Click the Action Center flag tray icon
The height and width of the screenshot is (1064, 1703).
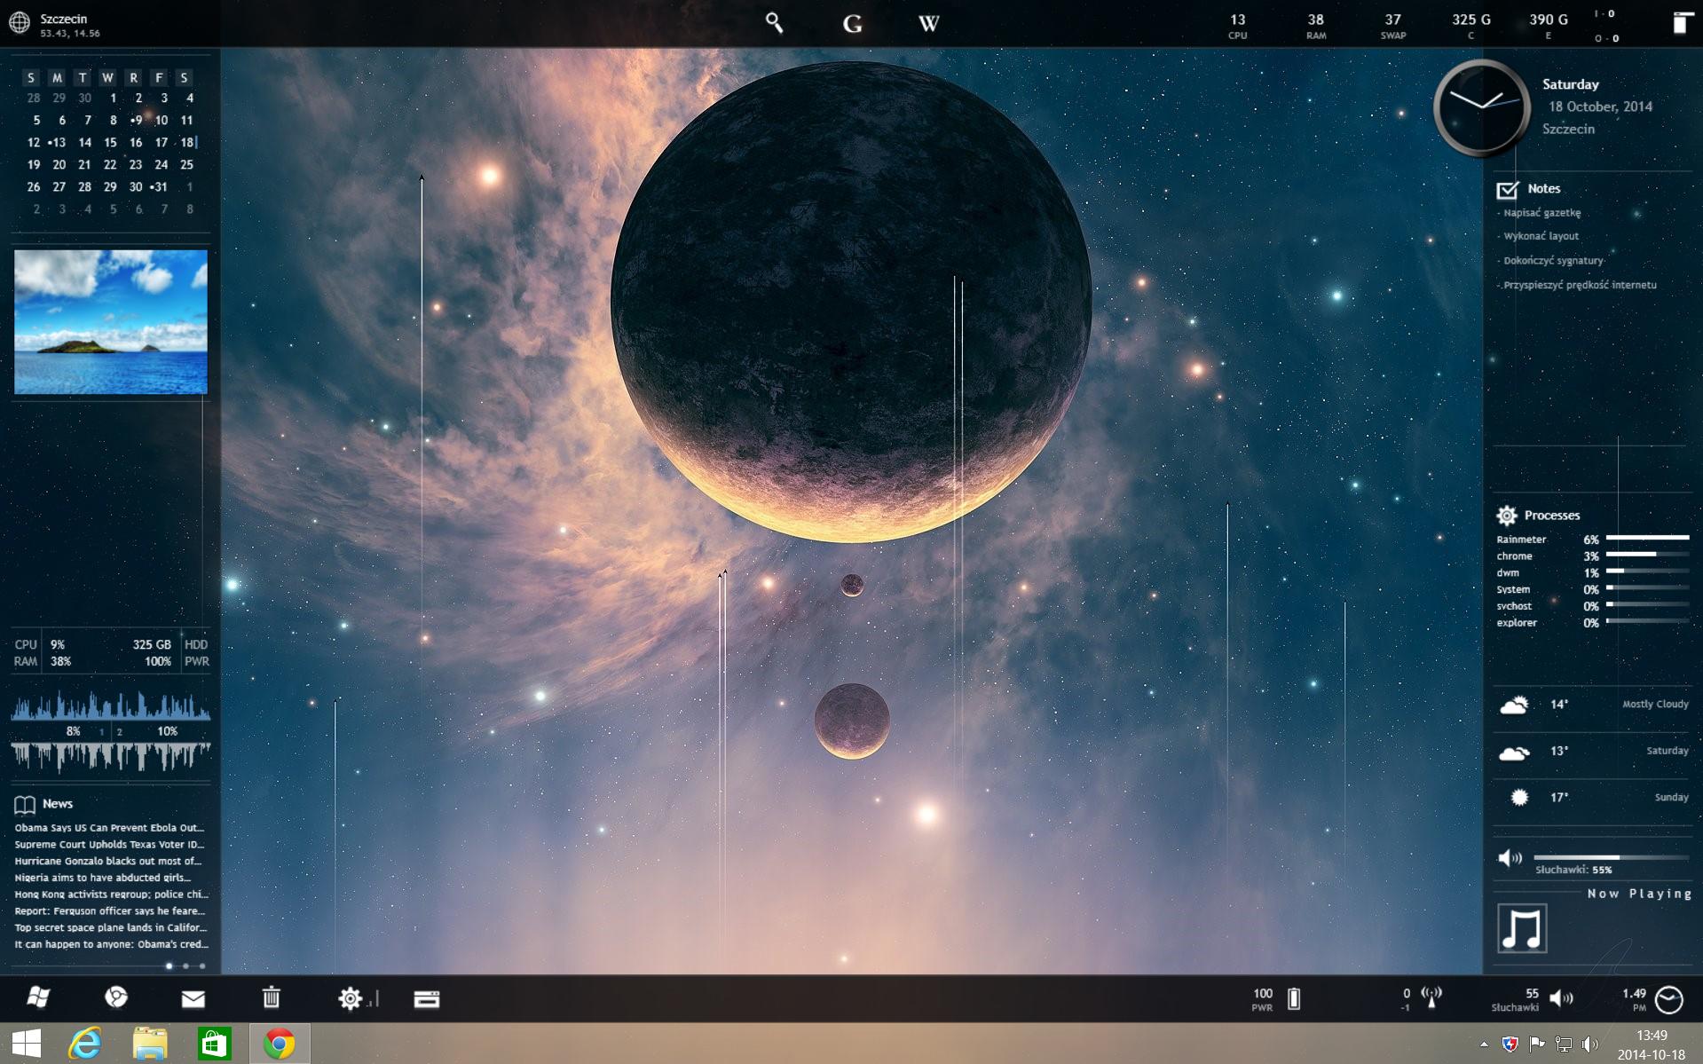pyautogui.click(x=1536, y=1044)
